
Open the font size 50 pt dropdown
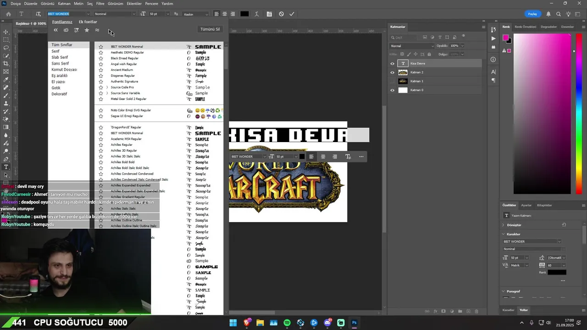click(169, 14)
